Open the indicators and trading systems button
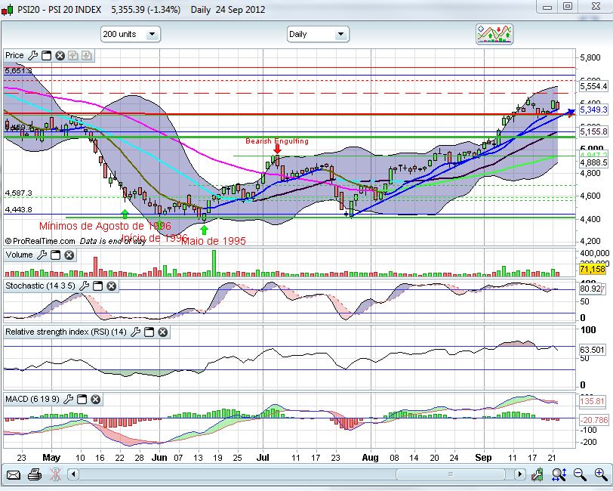The width and height of the screenshot is (613, 491). point(494,34)
